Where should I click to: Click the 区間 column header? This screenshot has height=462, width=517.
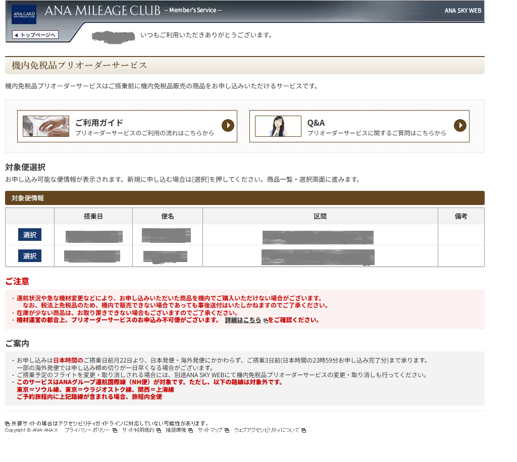tap(320, 216)
